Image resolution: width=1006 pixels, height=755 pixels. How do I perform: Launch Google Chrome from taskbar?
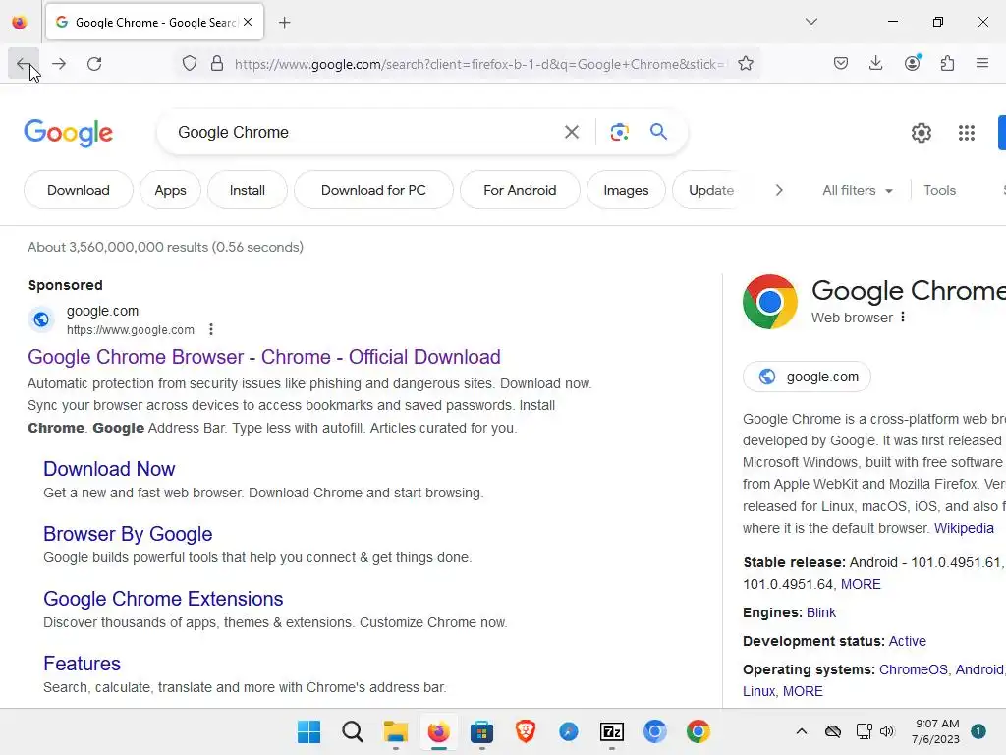699,731
